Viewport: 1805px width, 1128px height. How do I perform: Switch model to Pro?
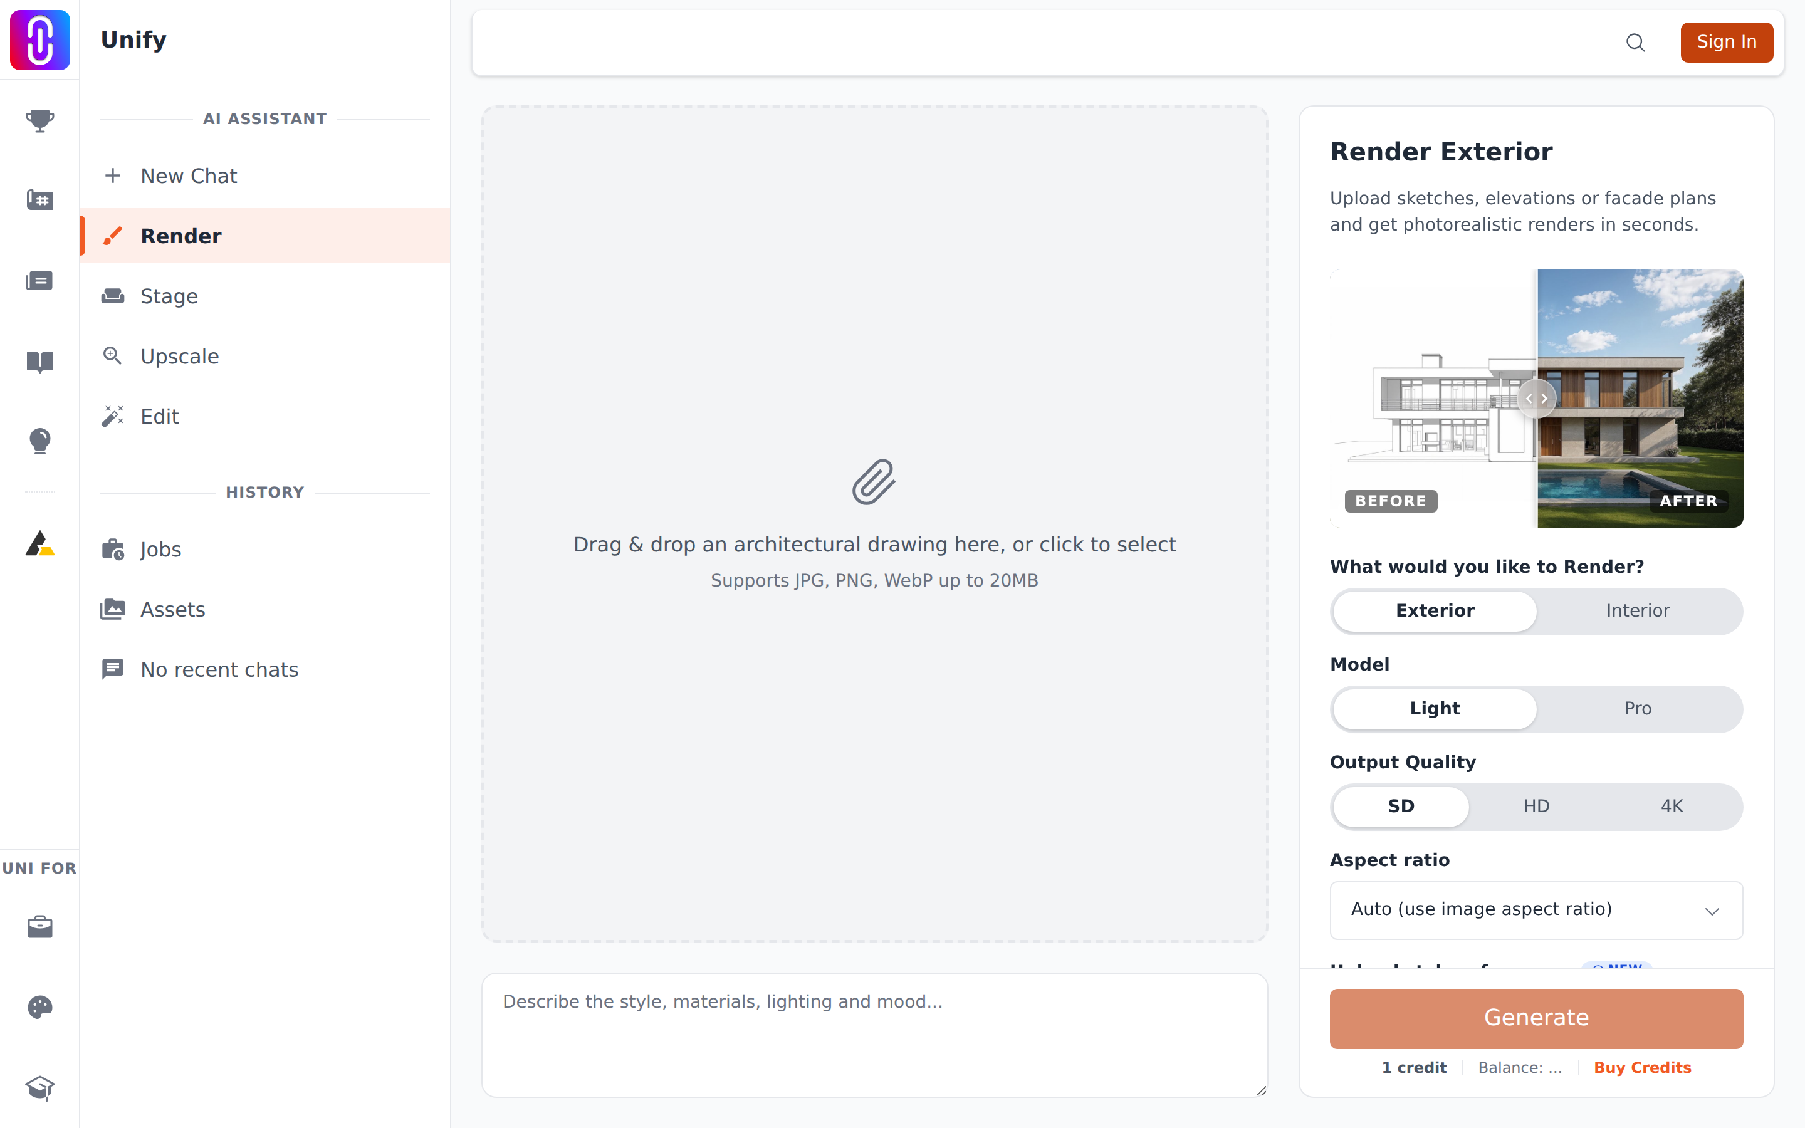pyautogui.click(x=1637, y=708)
